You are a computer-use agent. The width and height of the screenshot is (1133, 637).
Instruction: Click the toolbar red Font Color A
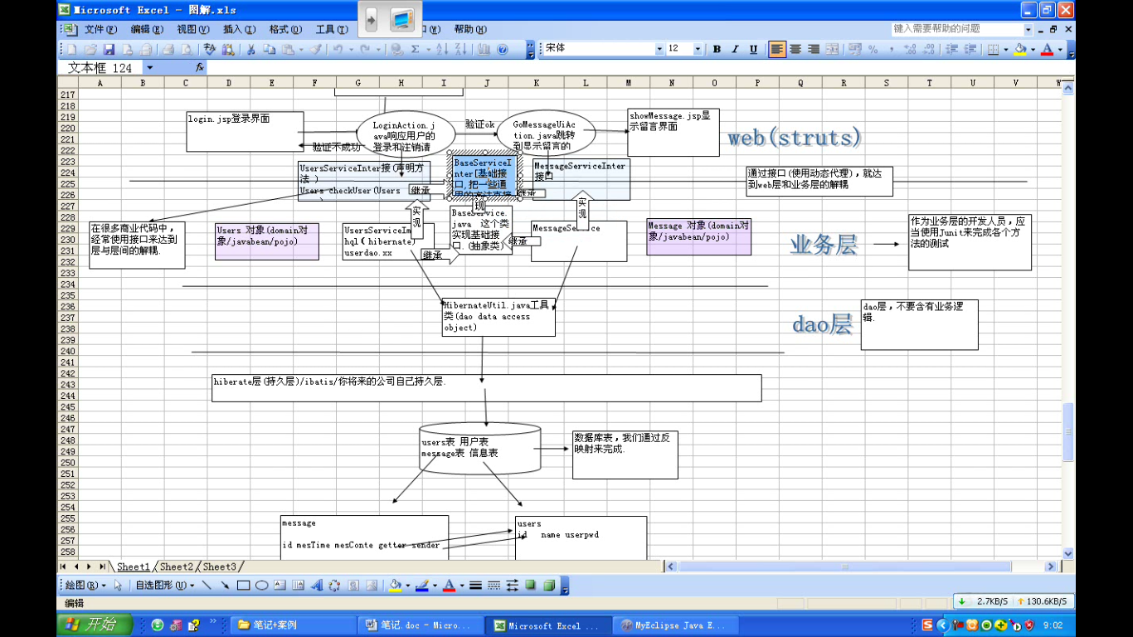(1047, 49)
